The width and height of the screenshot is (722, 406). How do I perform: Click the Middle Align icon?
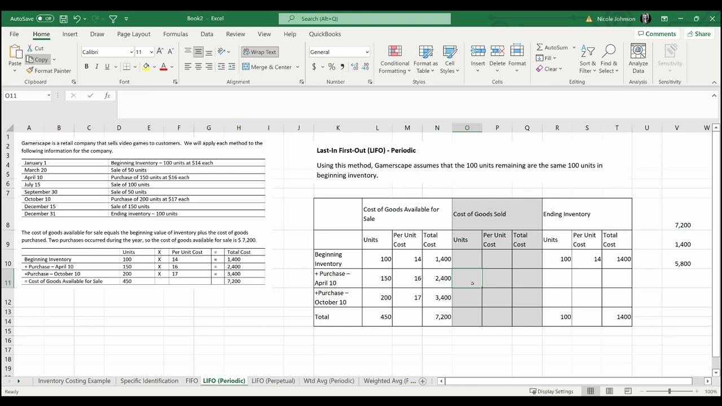[199, 52]
